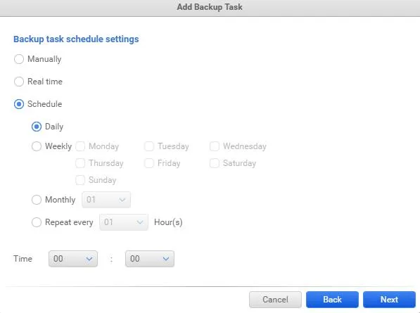Click the Next button
Viewport: 420px width, 313px height.
(x=389, y=300)
